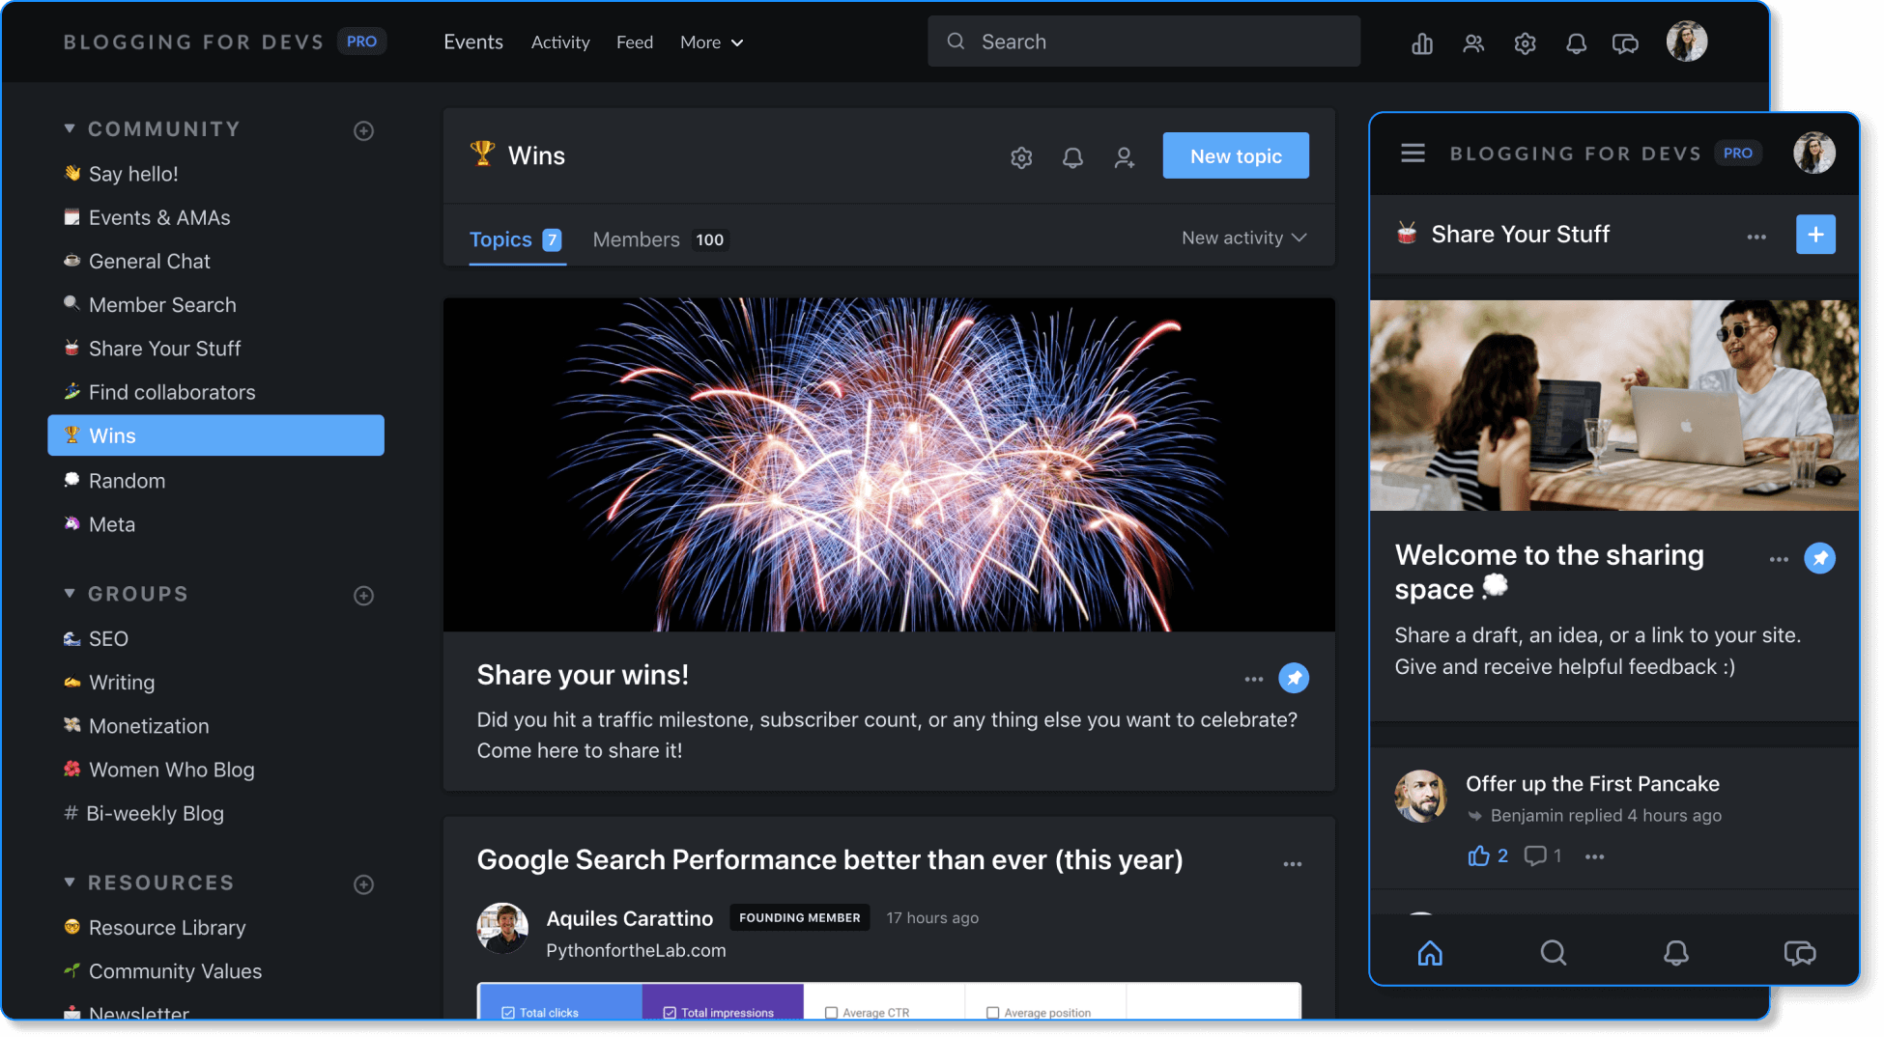Add new space in Groups section
The image size is (1884, 1037).
(363, 596)
